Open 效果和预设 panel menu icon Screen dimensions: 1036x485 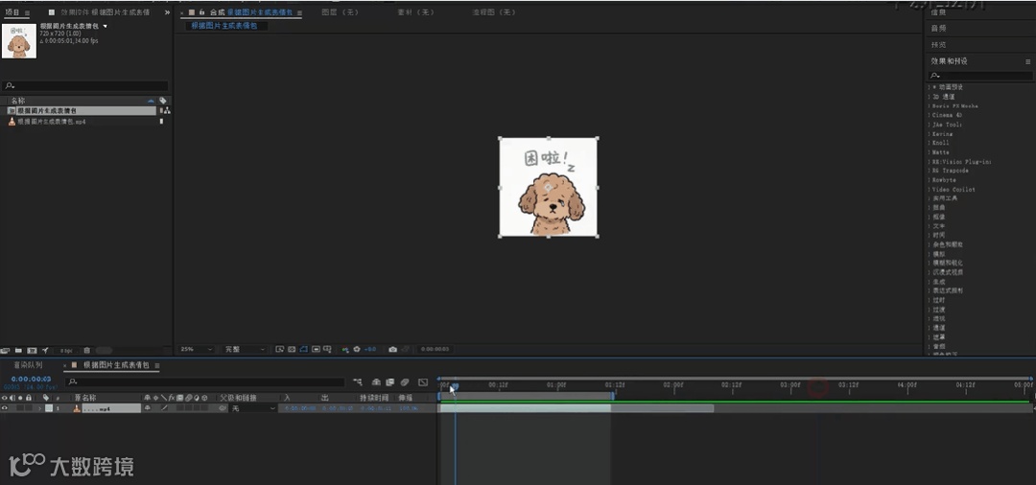(1027, 61)
